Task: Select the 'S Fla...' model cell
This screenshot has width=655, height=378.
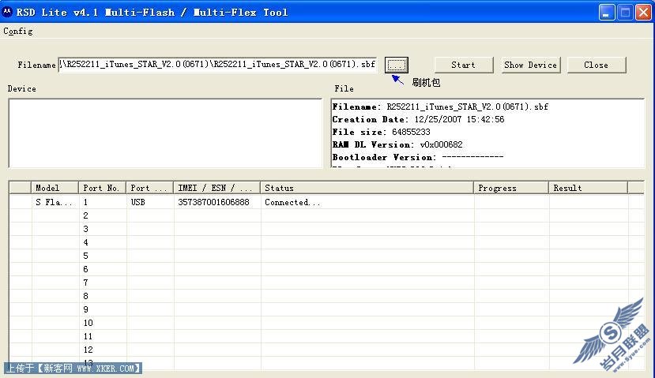Action: 55,202
